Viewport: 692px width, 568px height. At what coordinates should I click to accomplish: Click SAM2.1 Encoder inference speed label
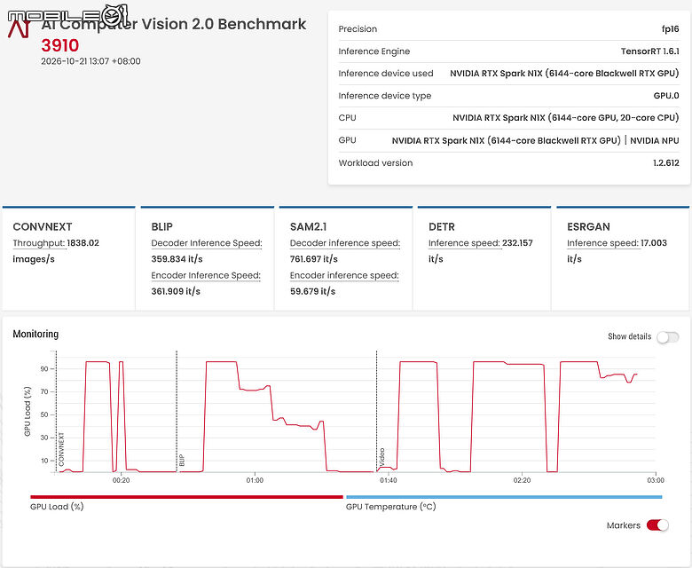pos(344,275)
